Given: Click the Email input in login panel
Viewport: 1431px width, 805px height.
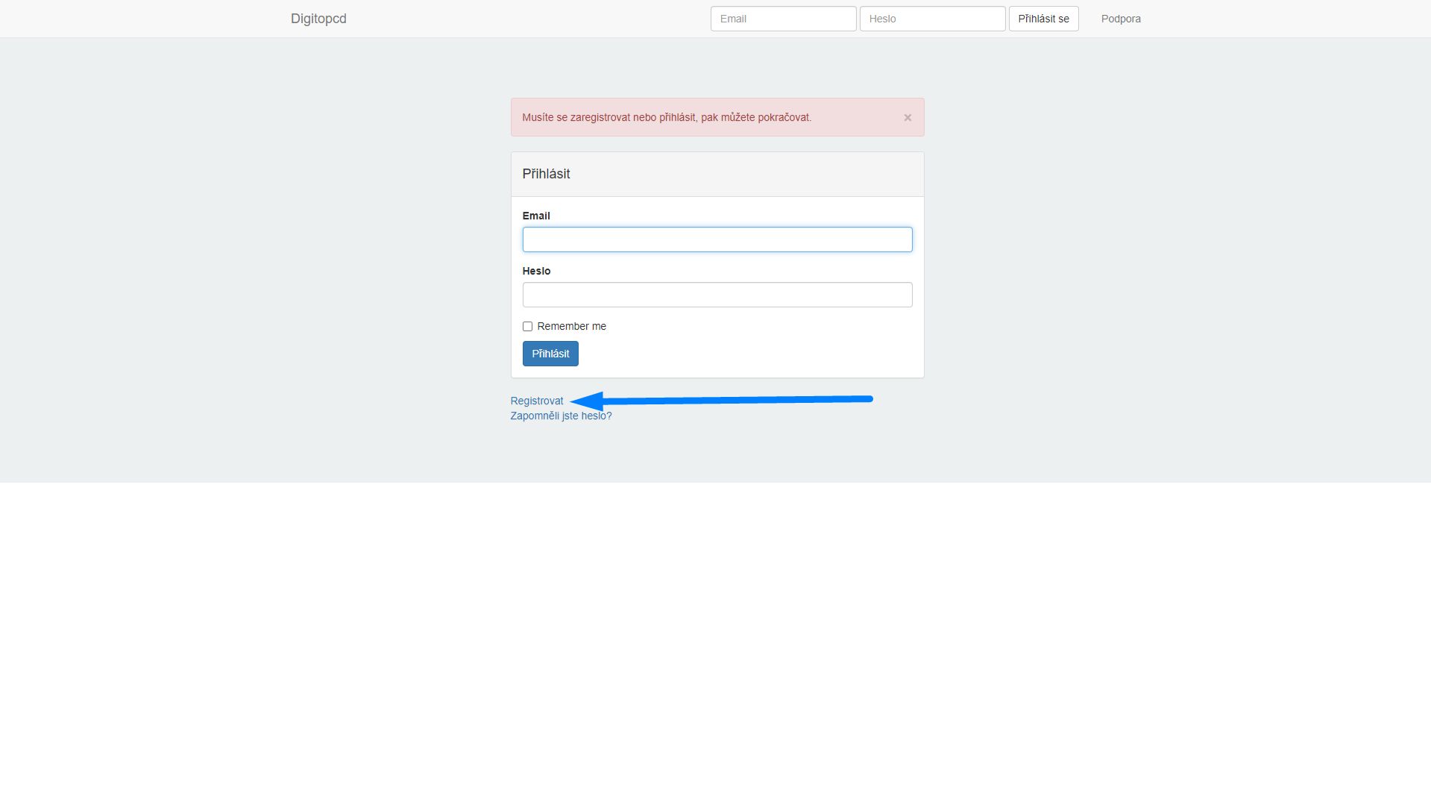Looking at the screenshot, I should tap(717, 239).
